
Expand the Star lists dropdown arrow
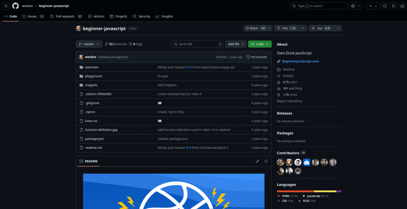pyautogui.click(x=338, y=28)
